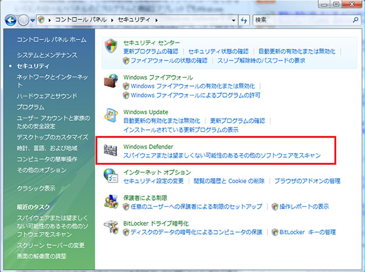Click 自動更新の有効化または無効化 under セキュリティ センター

tap(297, 51)
